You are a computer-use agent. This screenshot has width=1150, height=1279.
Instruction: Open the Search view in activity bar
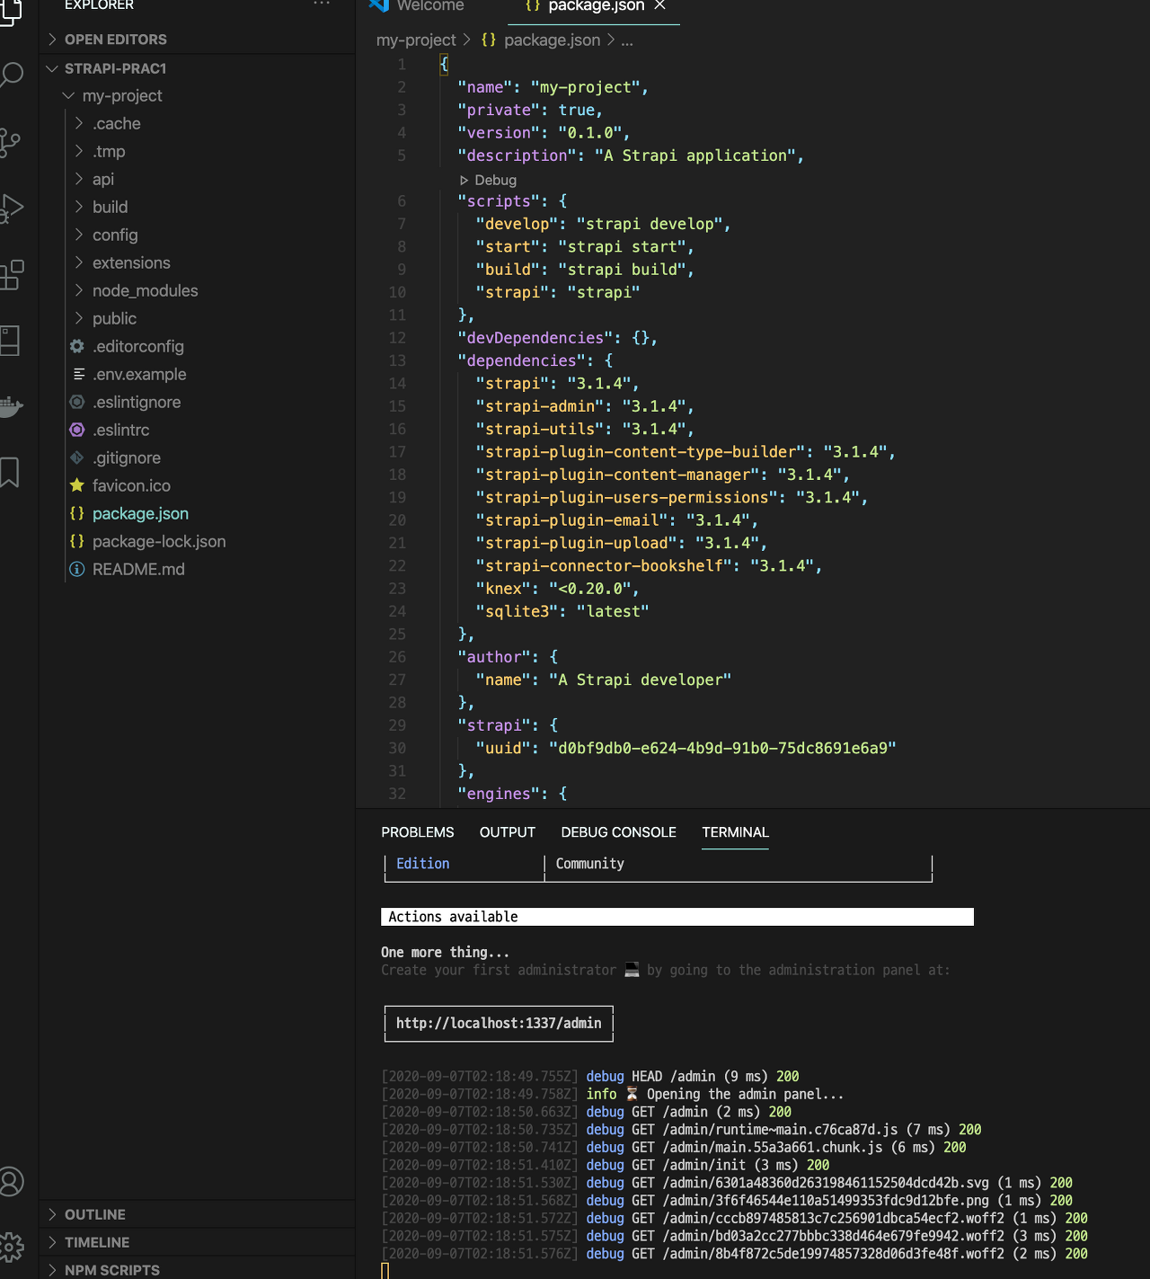click(11, 74)
